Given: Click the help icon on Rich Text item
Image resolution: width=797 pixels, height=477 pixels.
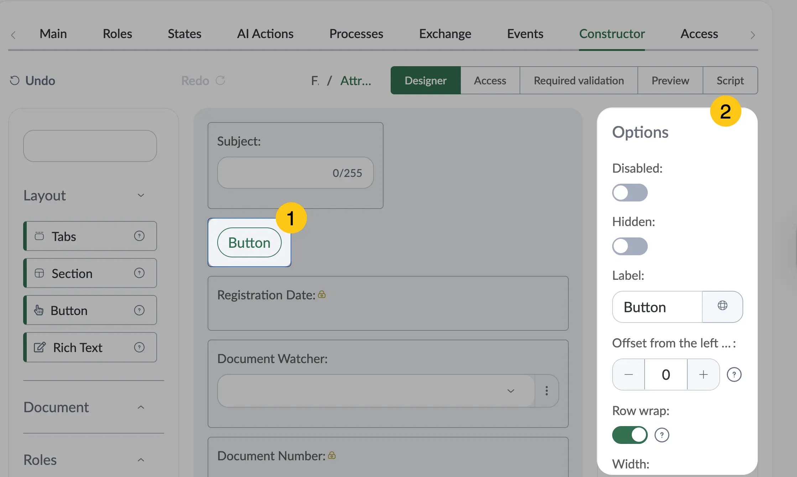Looking at the screenshot, I should pos(139,347).
